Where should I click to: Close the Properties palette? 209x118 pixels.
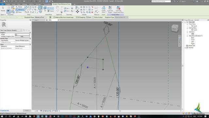(x=30, y=20)
